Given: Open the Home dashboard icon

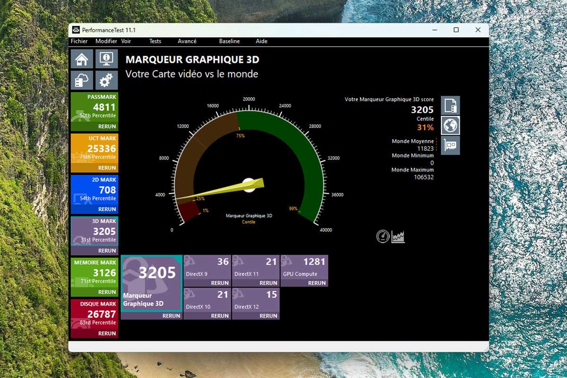Looking at the screenshot, I should pyautogui.click(x=82, y=59).
